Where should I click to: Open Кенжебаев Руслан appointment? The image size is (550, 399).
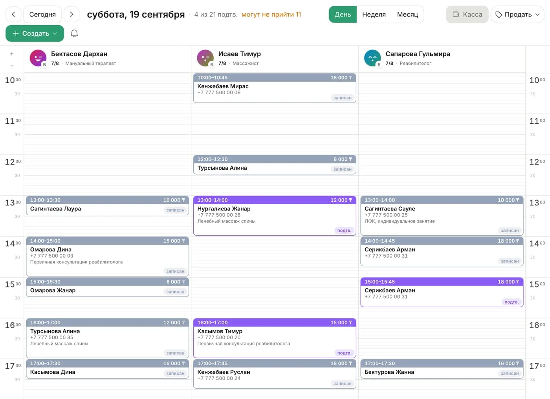(x=275, y=374)
